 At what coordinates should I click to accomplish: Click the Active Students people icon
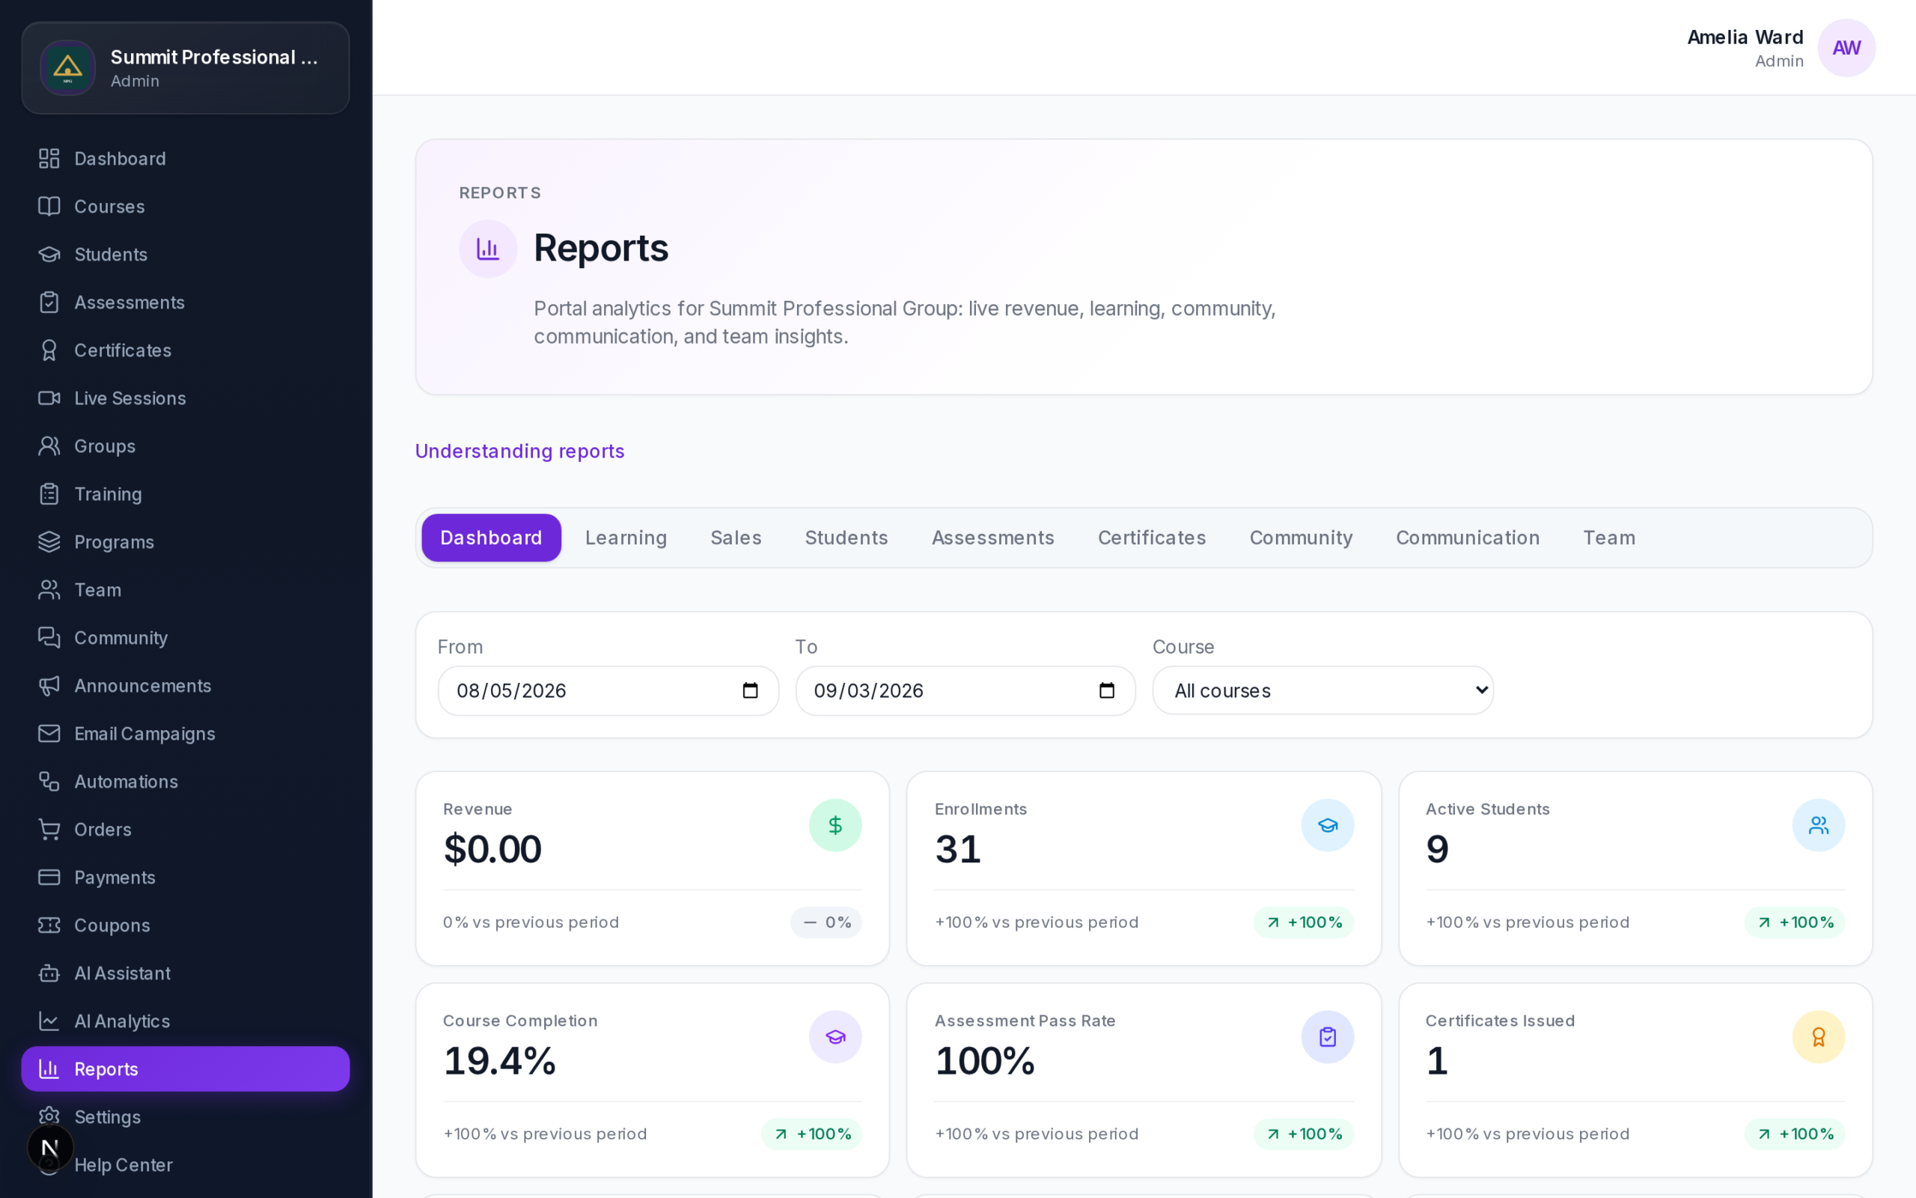pos(1819,826)
